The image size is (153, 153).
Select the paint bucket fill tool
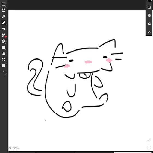pos(4,41)
